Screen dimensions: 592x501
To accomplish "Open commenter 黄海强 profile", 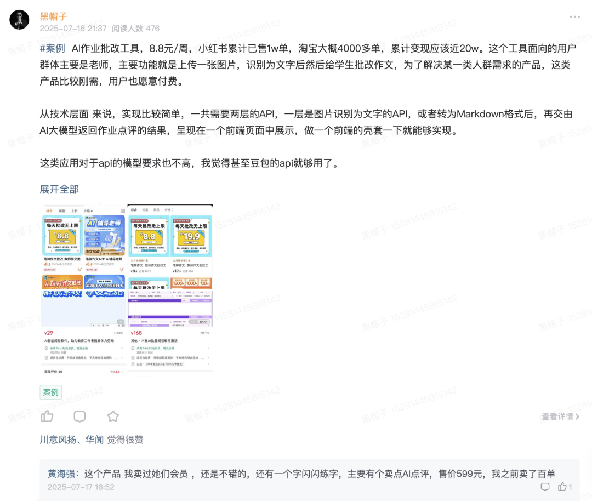I will (x=61, y=474).
